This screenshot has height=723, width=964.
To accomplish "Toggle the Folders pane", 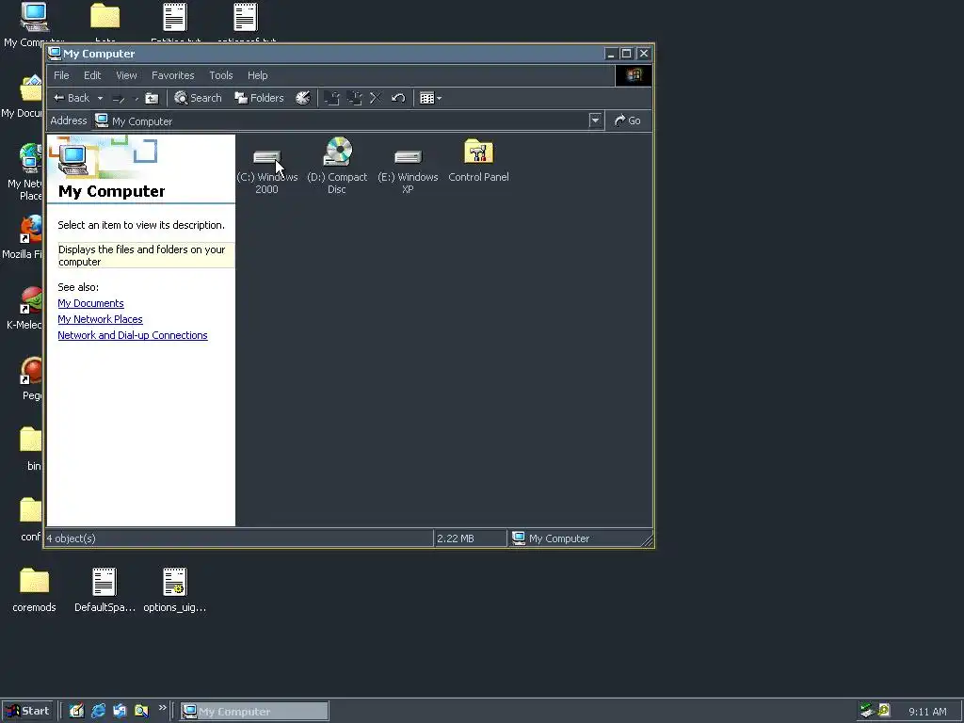I will pos(260,98).
